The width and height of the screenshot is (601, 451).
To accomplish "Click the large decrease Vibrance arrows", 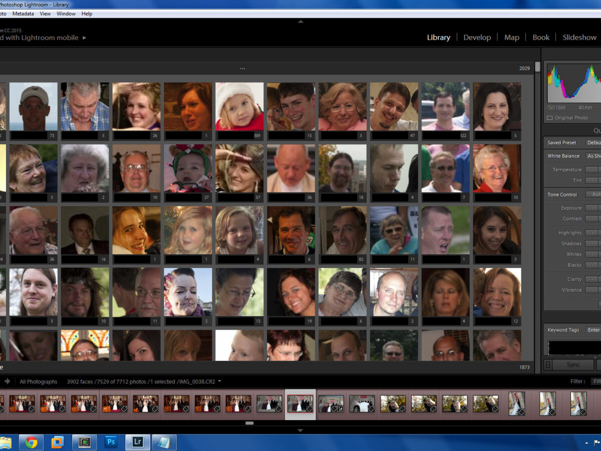I will pyautogui.click(x=591, y=290).
